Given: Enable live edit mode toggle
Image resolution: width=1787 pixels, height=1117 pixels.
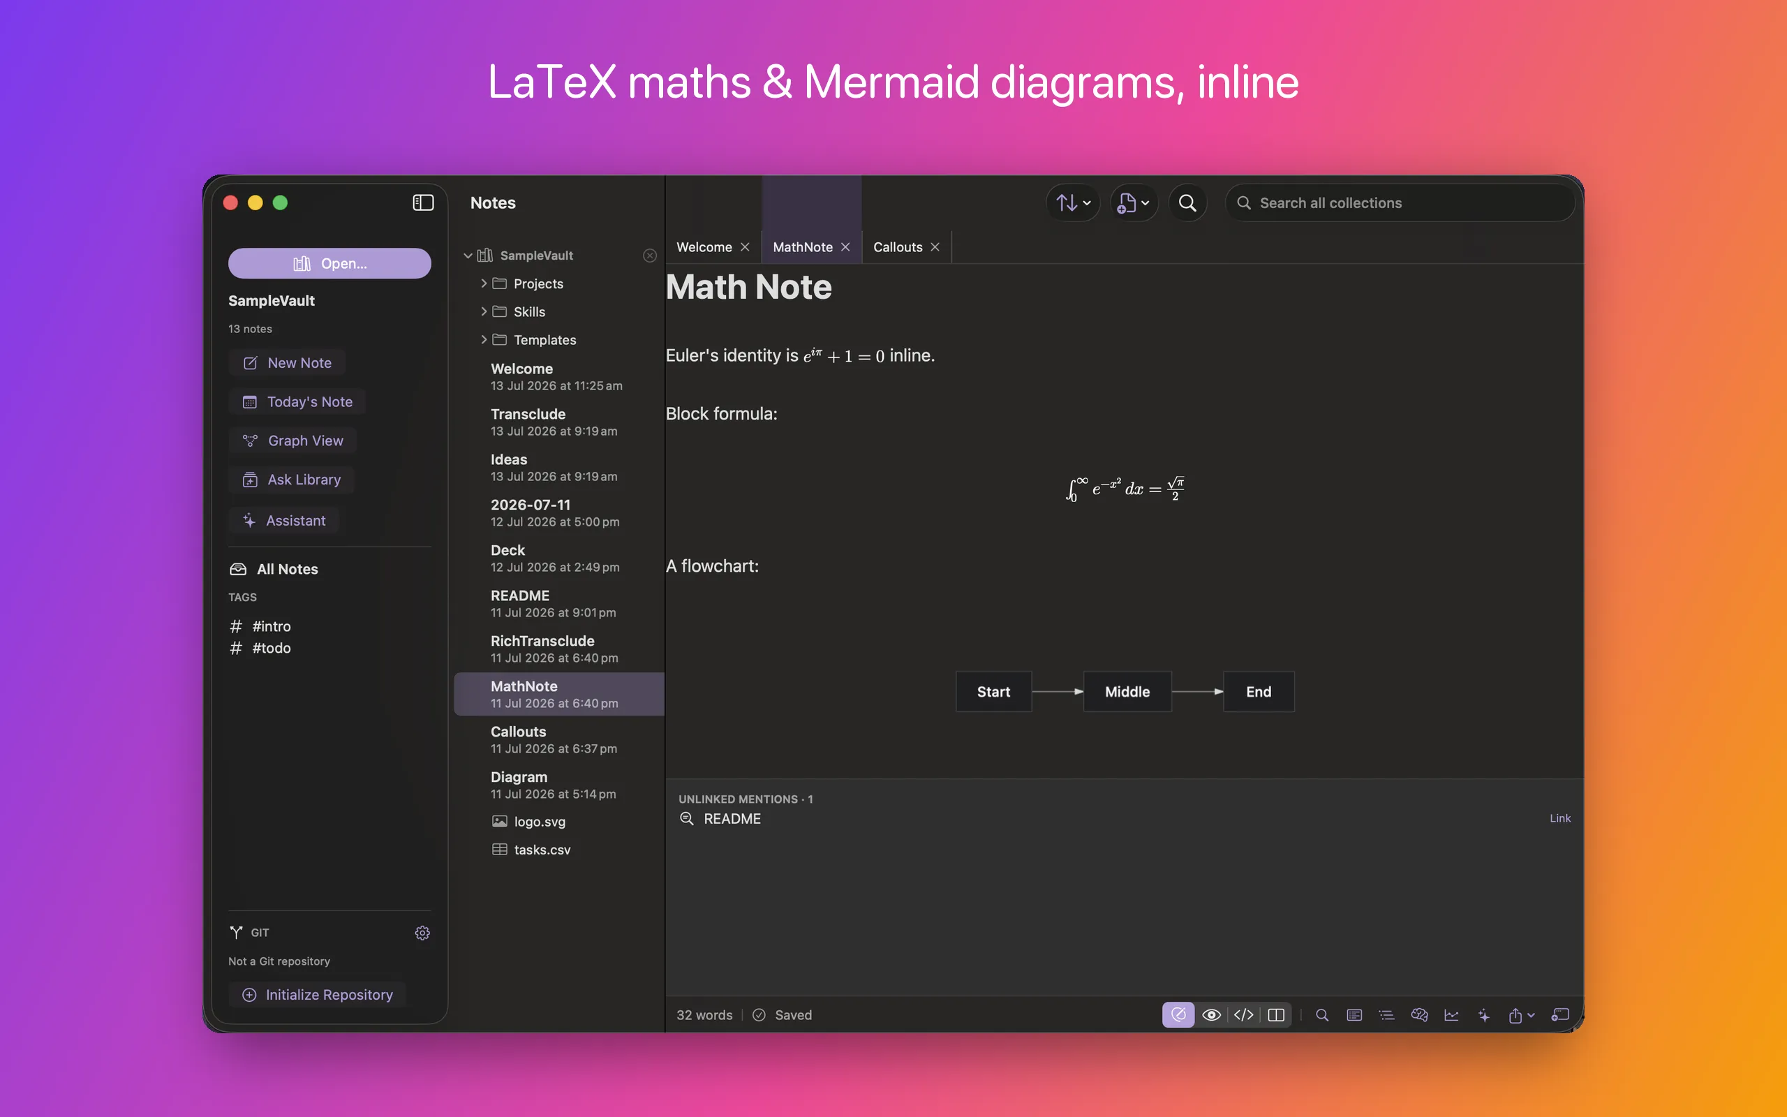Looking at the screenshot, I should pyautogui.click(x=1178, y=1015).
